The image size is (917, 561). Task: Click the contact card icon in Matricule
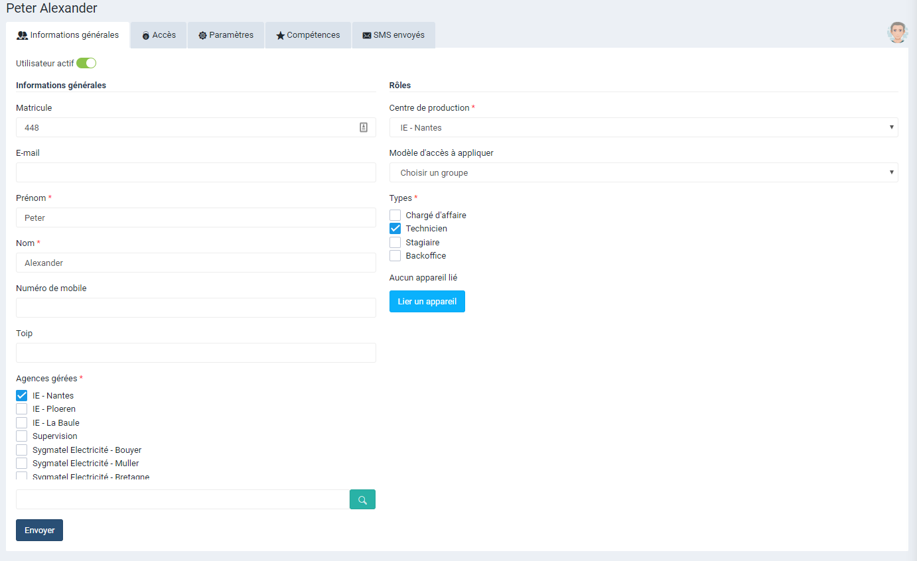[364, 127]
